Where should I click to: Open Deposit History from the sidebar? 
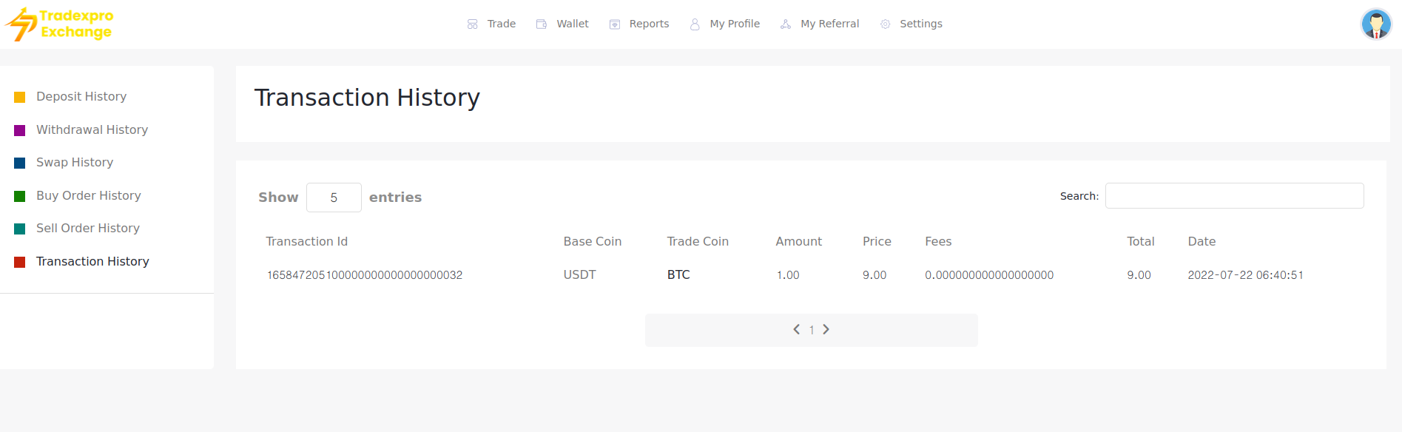pos(81,97)
